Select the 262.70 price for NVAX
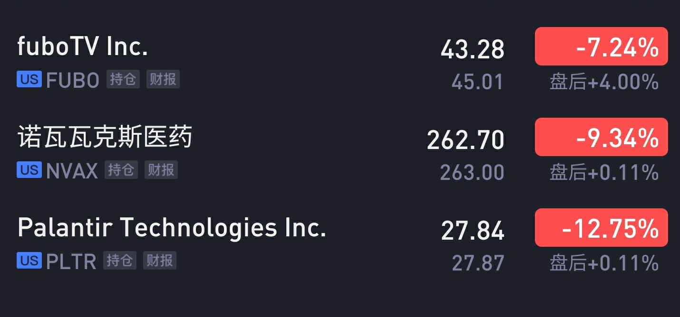 [466, 140]
